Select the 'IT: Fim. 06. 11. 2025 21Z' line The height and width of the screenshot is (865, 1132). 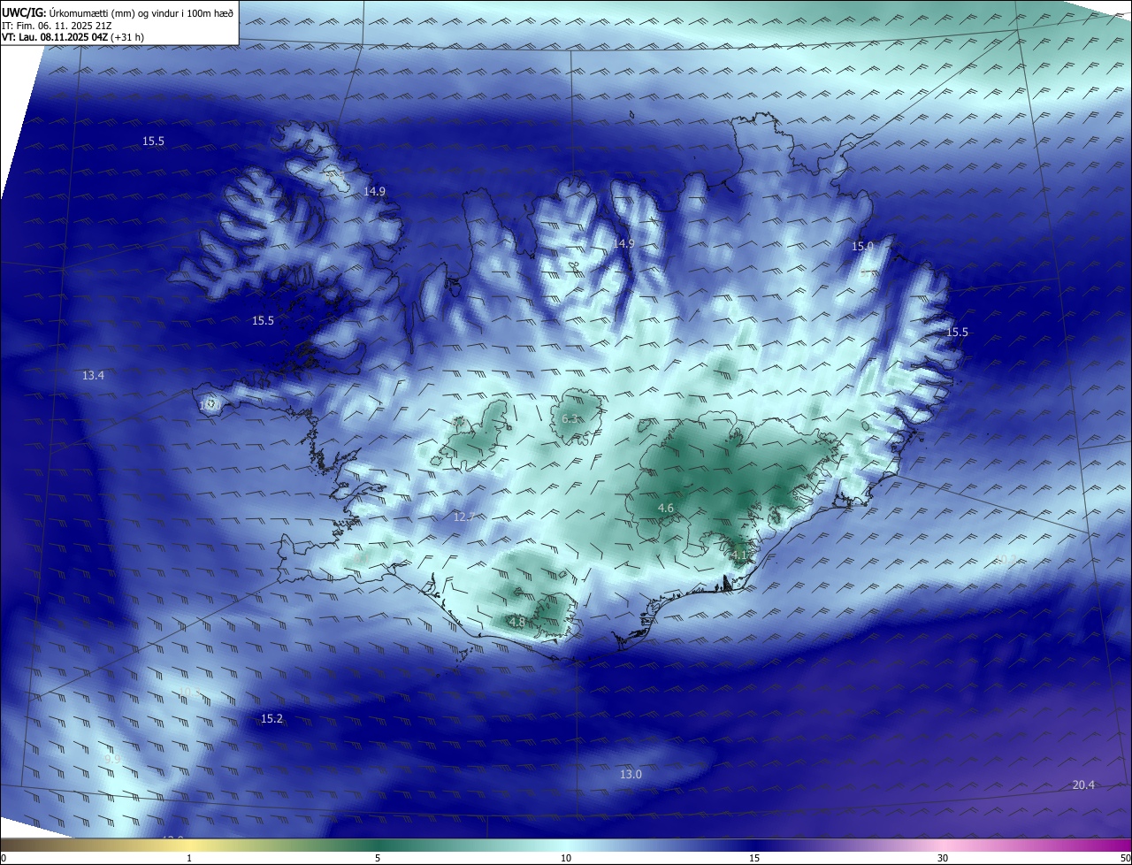click(x=55, y=26)
